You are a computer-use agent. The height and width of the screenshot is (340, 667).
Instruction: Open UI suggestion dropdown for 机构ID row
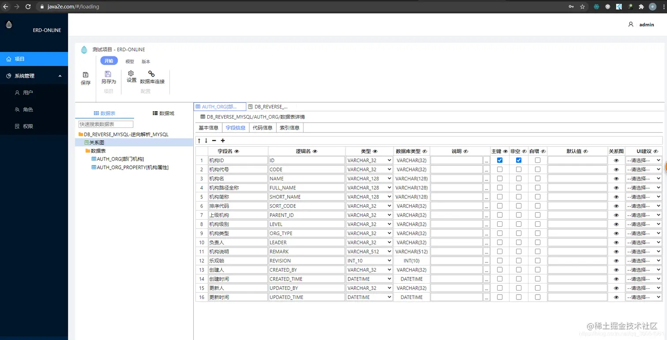(x=644, y=161)
